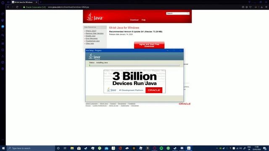Open Disable Java link
This screenshot has width=269, height=151.
tap(90, 36)
